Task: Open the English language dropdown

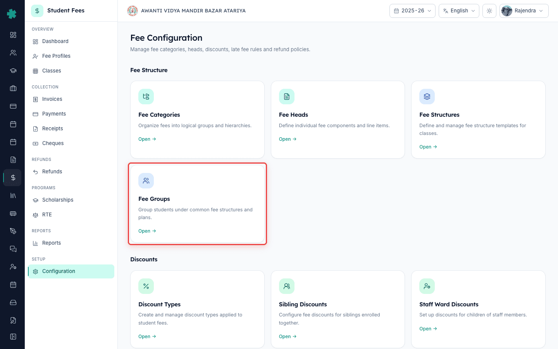Action: coord(459,11)
